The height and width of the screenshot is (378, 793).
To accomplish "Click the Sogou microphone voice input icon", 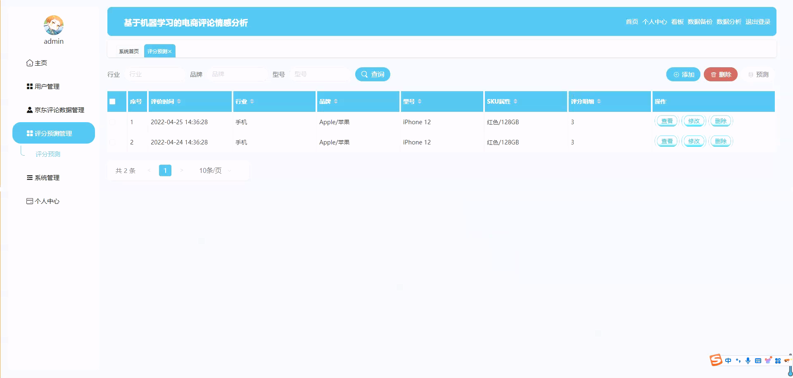I will pos(748,361).
